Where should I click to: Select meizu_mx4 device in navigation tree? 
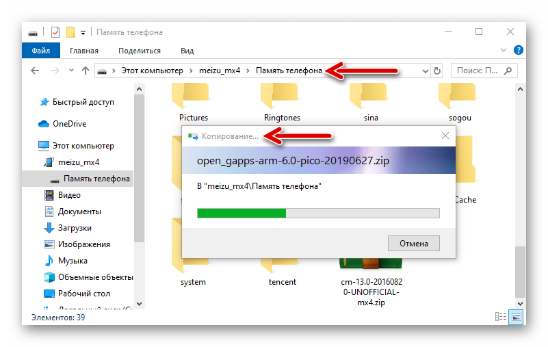point(79,162)
